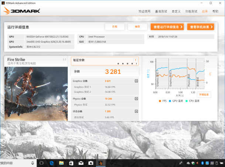Select the 14.98 FPS value
Screen dimensions: 225x167
point(110,92)
